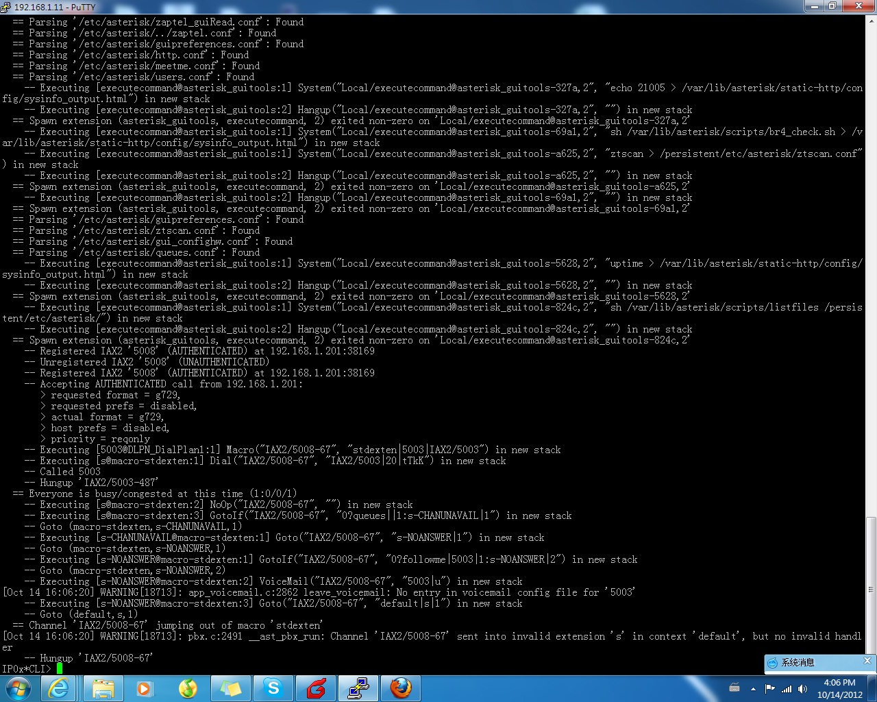Click the VoiceMail("IAX2/5008-67", "5003|u") line
The height and width of the screenshot is (702, 877).
(x=273, y=581)
